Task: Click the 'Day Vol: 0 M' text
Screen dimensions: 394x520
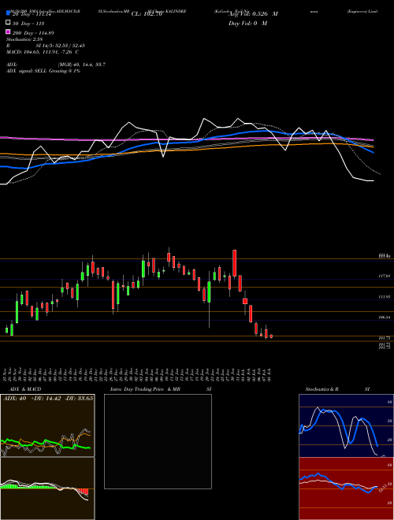Action: point(247,23)
